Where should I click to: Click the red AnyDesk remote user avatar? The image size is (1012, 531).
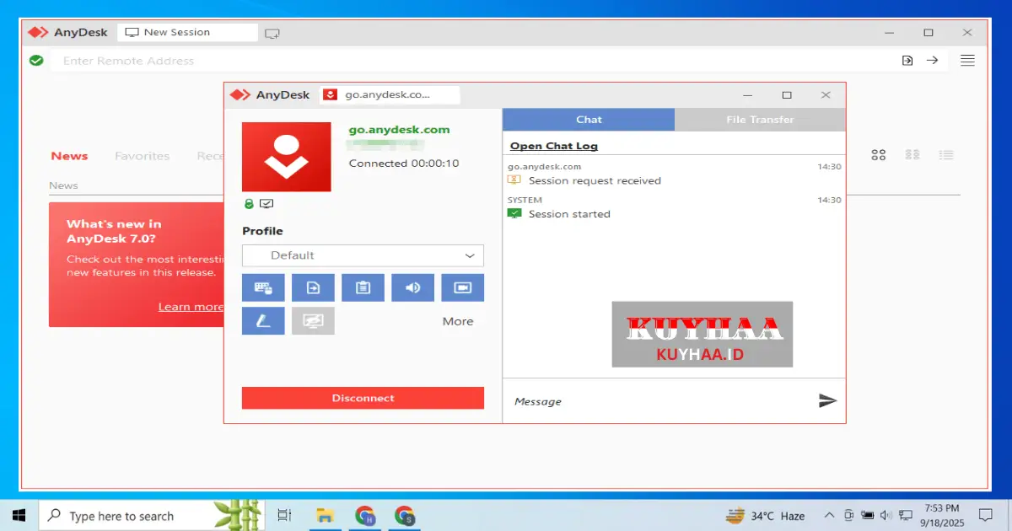click(287, 157)
